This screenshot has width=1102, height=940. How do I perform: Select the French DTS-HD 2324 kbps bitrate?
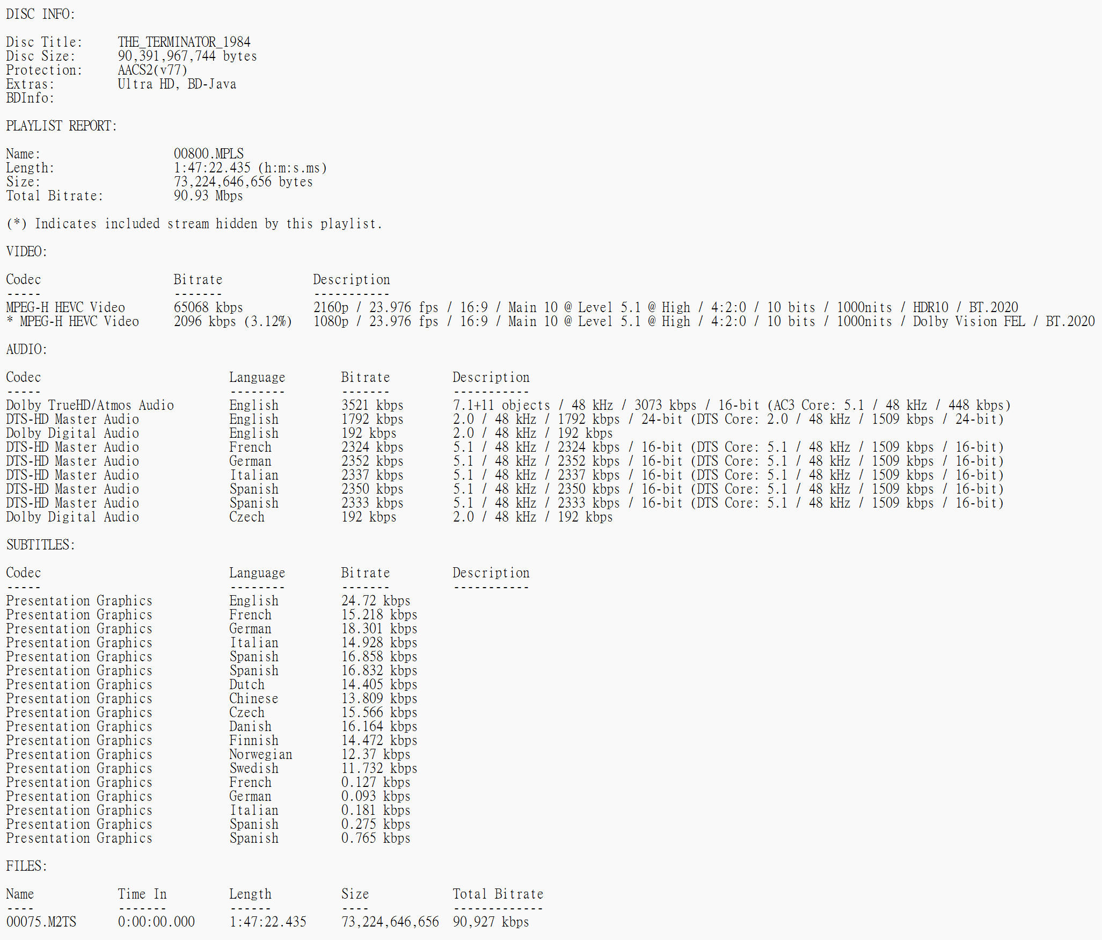tap(372, 447)
